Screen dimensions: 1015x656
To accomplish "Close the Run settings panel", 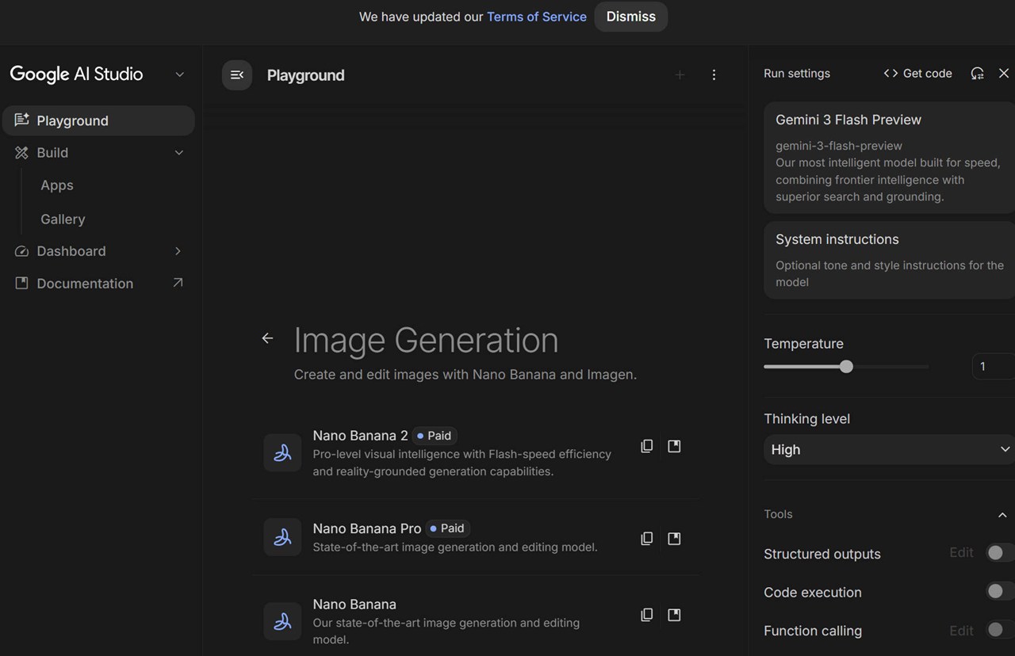I will 1004,74.
